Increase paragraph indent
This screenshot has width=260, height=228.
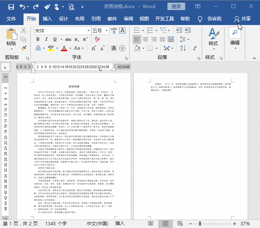(188, 30)
